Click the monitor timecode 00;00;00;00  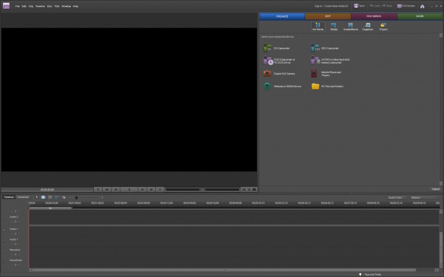47,190
